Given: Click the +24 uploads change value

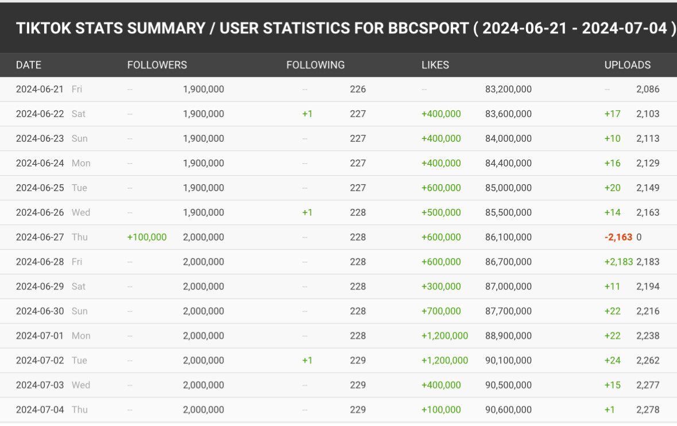Looking at the screenshot, I should coord(612,361).
